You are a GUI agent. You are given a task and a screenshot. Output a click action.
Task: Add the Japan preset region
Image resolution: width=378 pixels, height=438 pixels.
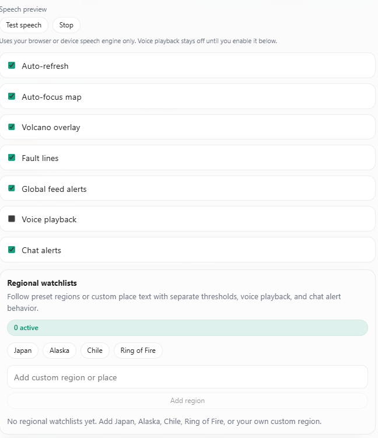(23, 351)
